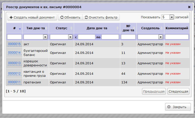Open document link 0000013
The height and width of the screenshot is (118, 195).
(14, 63)
